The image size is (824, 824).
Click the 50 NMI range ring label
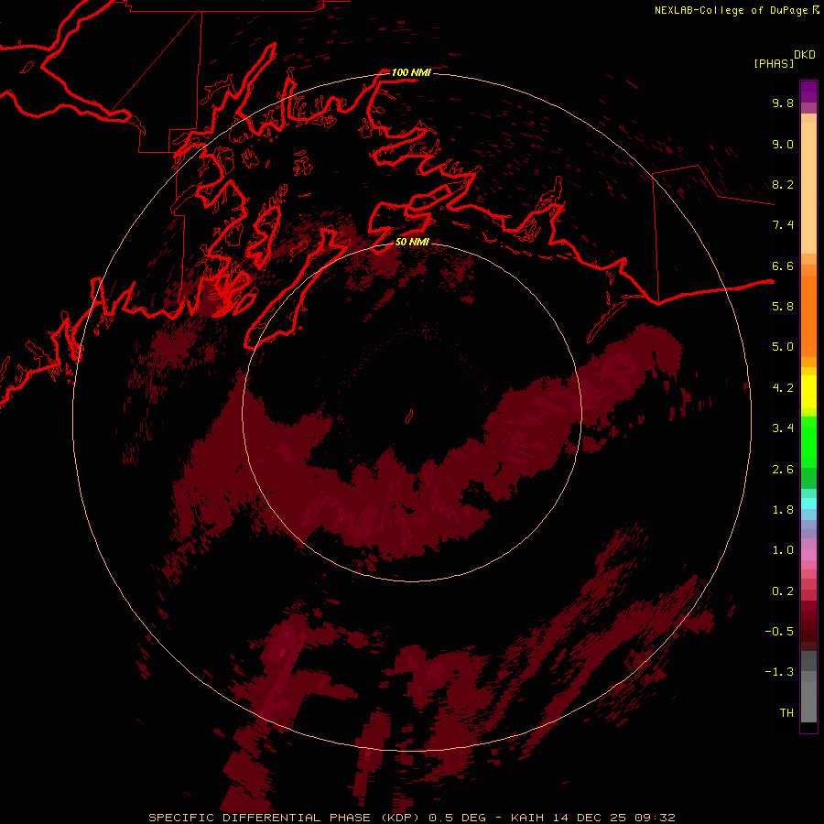(412, 242)
